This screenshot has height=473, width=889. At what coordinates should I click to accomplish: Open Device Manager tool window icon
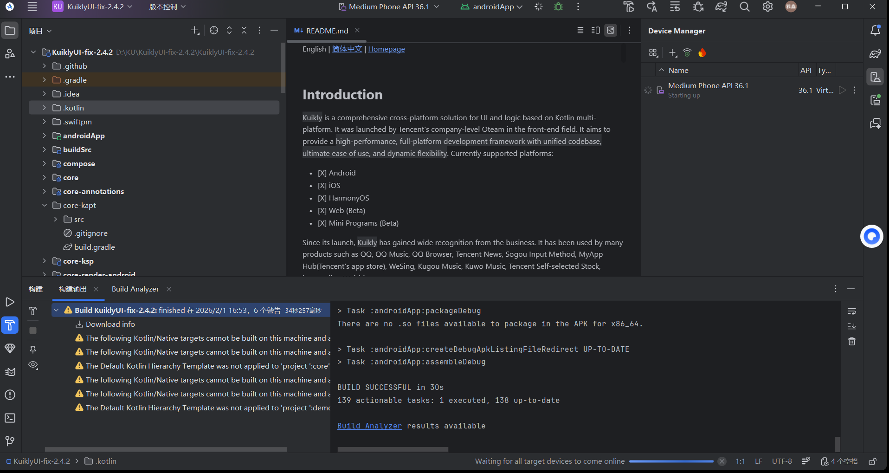pyautogui.click(x=876, y=77)
